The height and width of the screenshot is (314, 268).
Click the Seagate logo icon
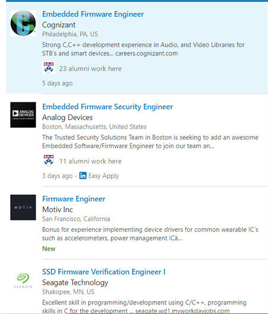23,281
